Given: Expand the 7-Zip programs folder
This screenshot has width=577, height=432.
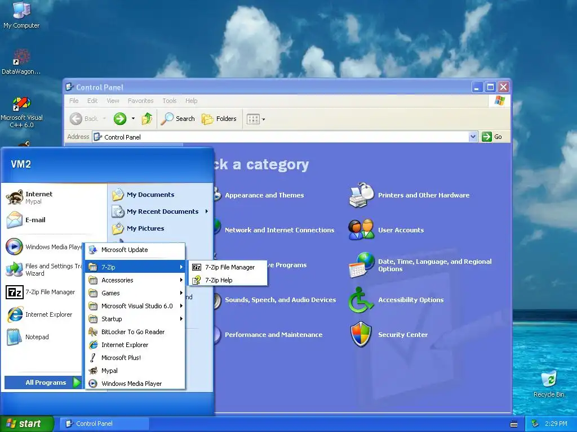Looking at the screenshot, I should point(135,267).
